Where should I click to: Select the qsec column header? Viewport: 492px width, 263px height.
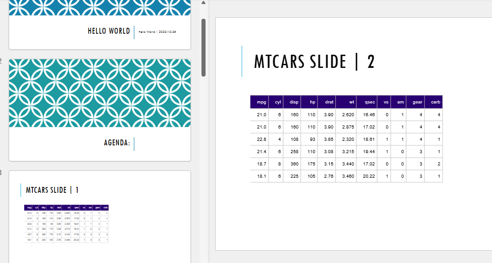coord(367,102)
